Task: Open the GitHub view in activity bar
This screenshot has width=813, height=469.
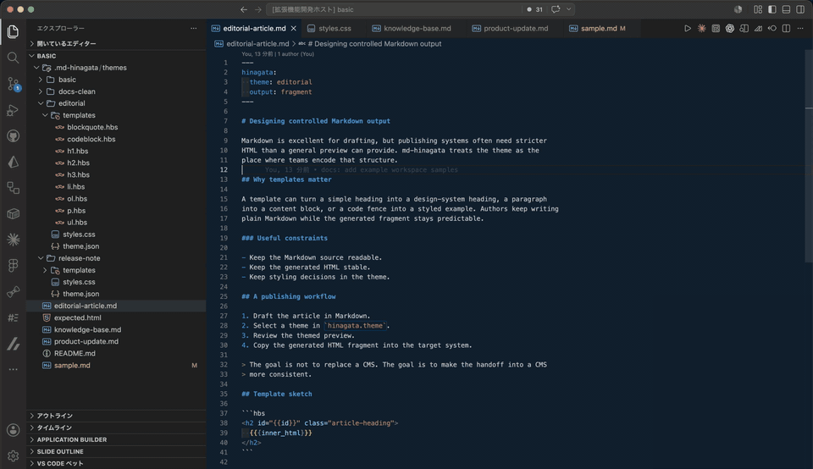Action: tap(13, 135)
